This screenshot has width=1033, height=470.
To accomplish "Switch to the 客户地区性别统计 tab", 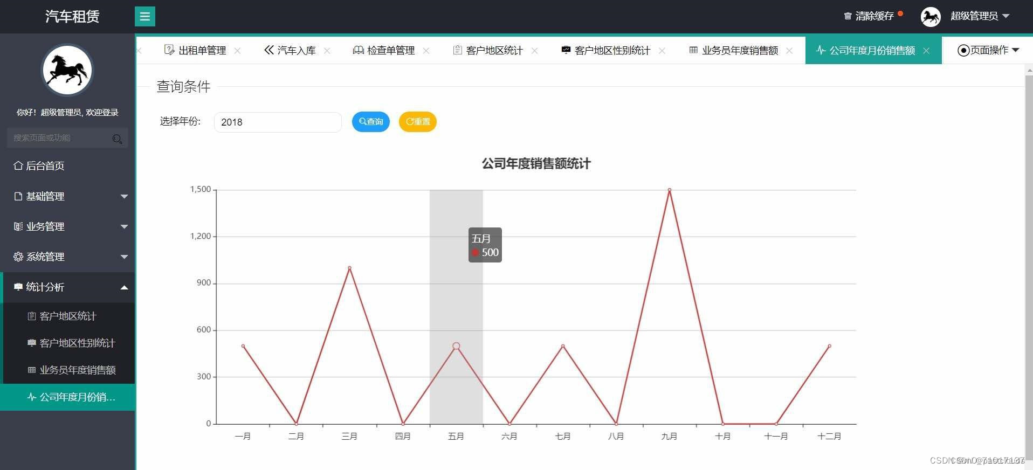I will (612, 50).
